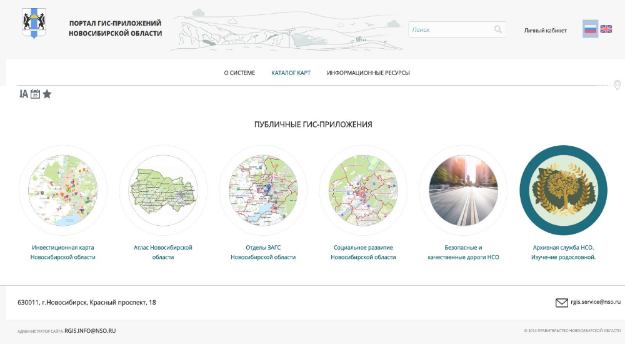The width and height of the screenshot is (625, 344).
Task: Click the search magnifier icon
Action: coord(497,29)
